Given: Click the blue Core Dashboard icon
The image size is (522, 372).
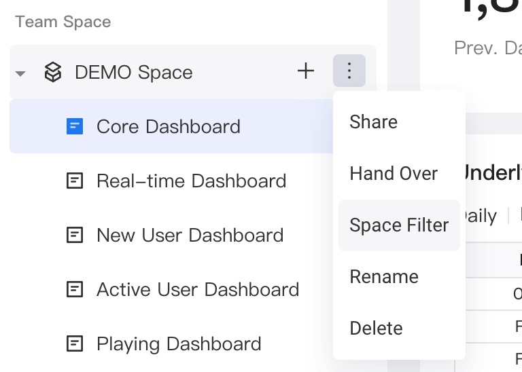Looking at the screenshot, I should (75, 126).
